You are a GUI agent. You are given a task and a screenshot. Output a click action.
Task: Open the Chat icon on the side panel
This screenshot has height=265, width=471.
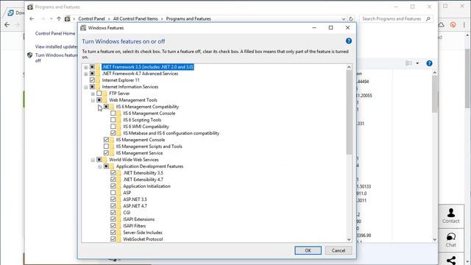451,237
